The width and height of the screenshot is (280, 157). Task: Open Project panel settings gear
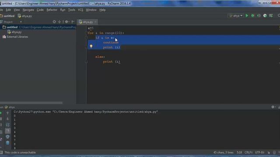67,22
